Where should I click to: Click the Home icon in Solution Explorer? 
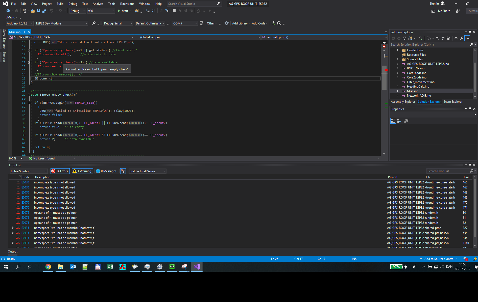click(x=404, y=38)
